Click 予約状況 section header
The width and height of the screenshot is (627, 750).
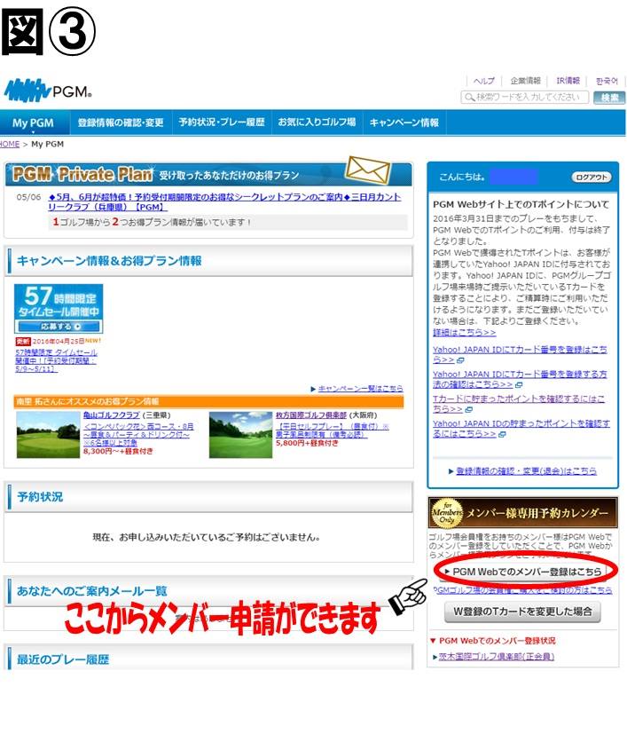[x=208, y=497]
